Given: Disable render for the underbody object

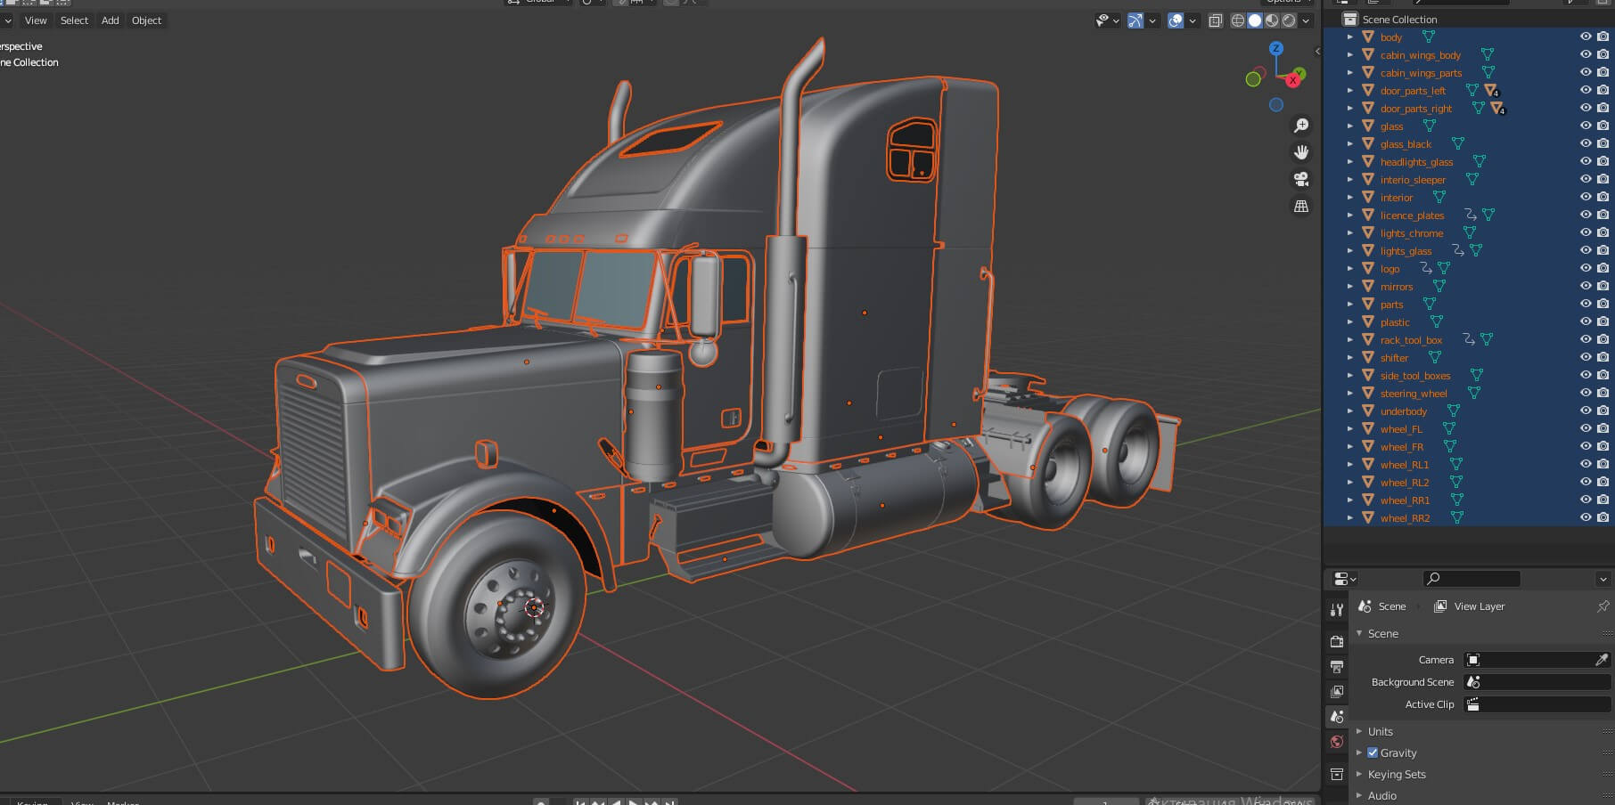Looking at the screenshot, I should [1603, 411].
